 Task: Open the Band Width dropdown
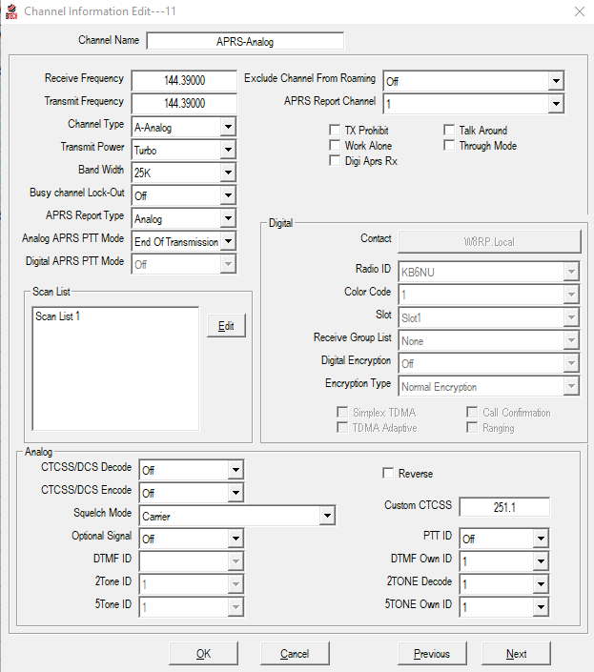click(x=228, y=173)
